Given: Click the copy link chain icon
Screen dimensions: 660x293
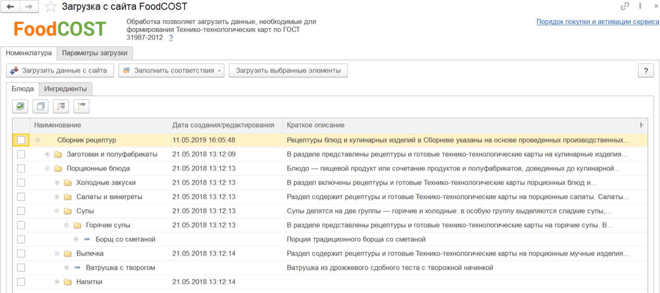Looking at the screenshot, I should [x=624, y=7].
